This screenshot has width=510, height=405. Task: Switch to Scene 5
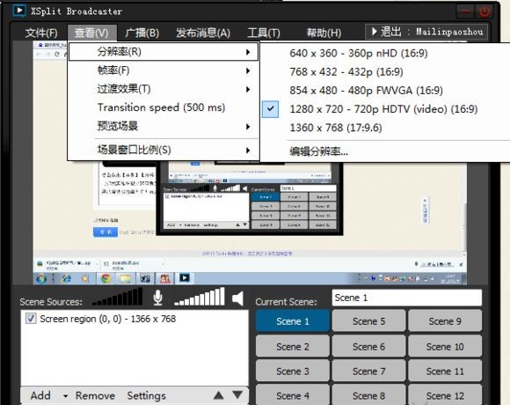click(368, 321)
